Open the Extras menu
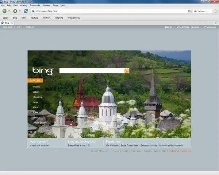219x175 pixels. coord(55,5)
